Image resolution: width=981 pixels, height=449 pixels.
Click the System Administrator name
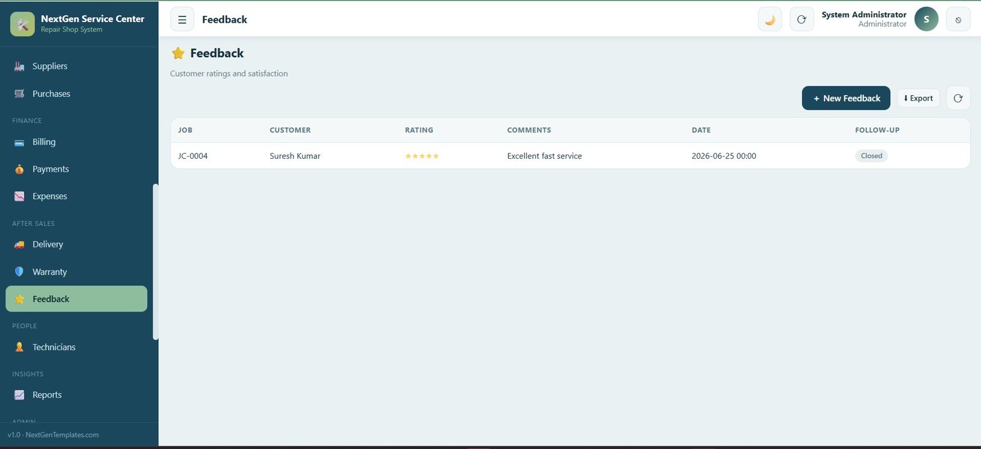pos(864,15)
